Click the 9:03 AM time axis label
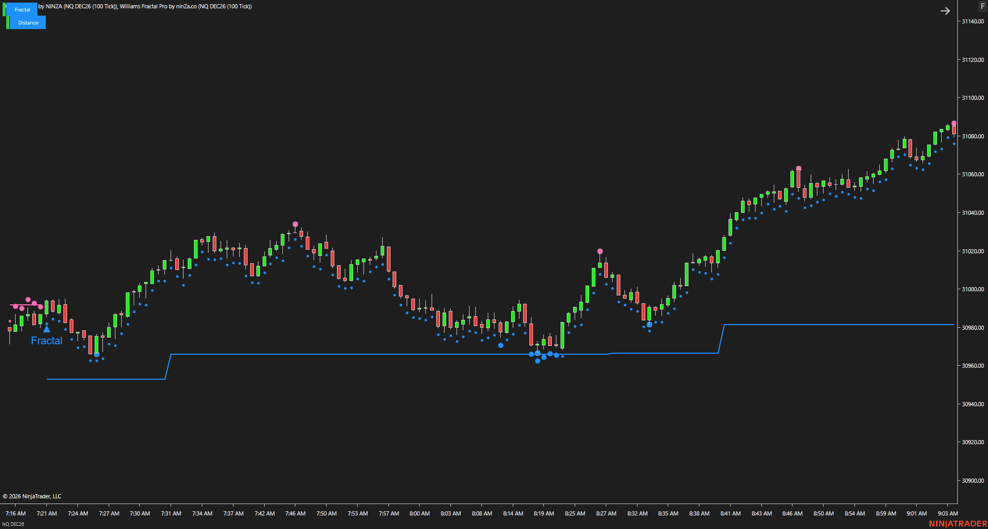The width and height of the screenshot is (988, 529). coord(948,513)
